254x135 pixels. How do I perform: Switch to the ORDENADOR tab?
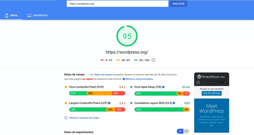pyautogui.click(x=37, y=15)
